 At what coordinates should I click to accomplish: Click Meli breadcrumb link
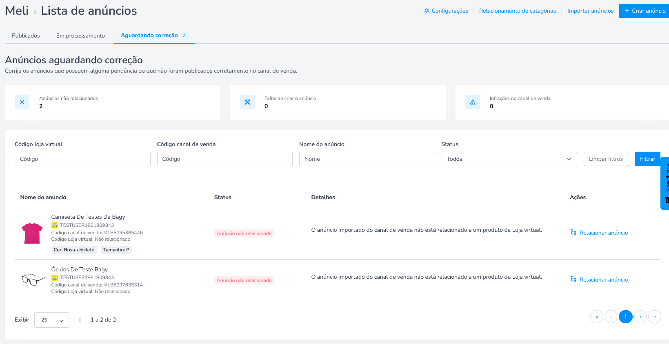(x=17, y=11)
